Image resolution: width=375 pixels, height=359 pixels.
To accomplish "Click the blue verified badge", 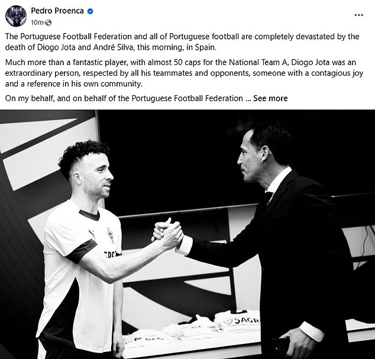I will click(x=90, y=11).
